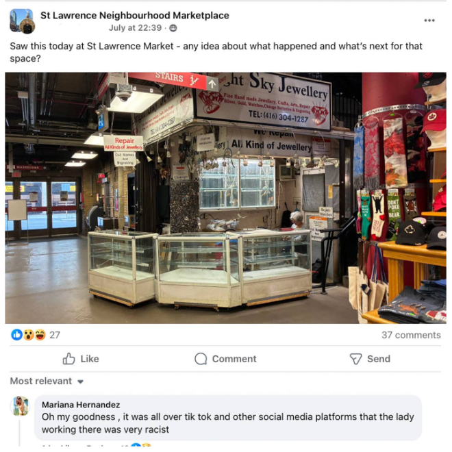Open the three-dot post options menu
The image size is (452, 452).
coord(429,21)
